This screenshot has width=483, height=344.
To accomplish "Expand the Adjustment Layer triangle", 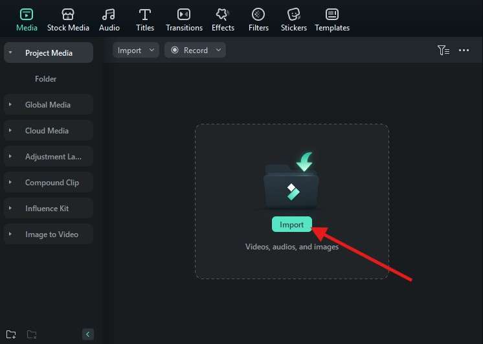I will (10, 156).
